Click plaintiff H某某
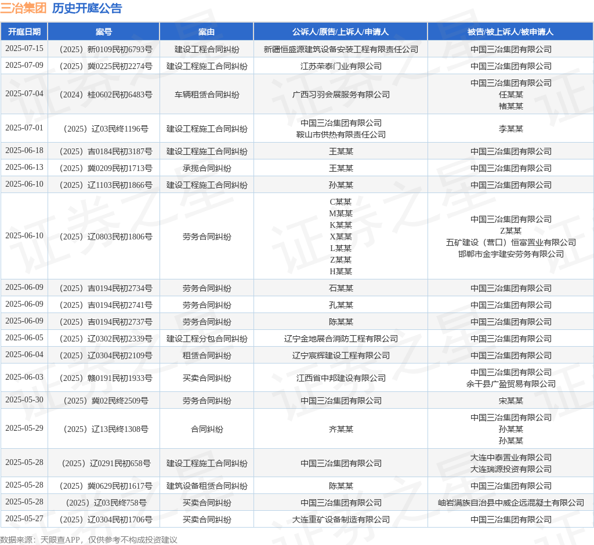The height and width of the screenshot is (545, 594). pyautogui.click(x=341, y=271)
